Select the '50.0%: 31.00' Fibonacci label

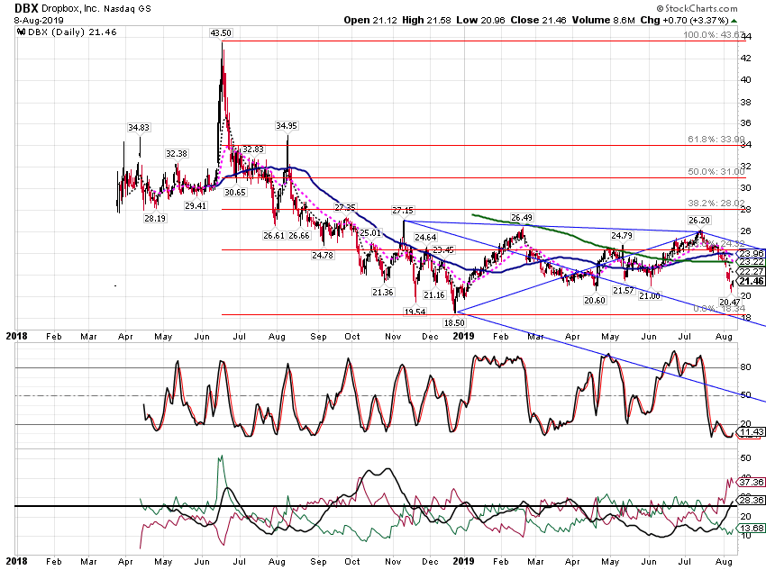point(716,172)
